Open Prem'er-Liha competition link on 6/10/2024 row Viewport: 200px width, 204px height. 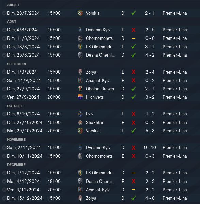(x=175, y=114)
